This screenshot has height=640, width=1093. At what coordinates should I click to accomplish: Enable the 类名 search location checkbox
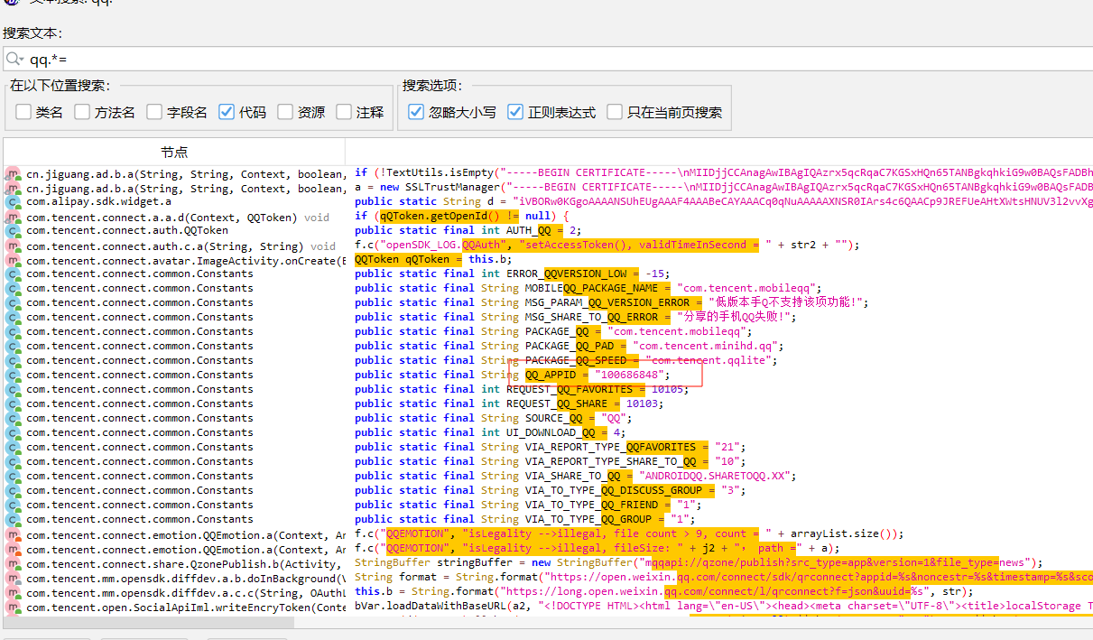click(23, 112)
